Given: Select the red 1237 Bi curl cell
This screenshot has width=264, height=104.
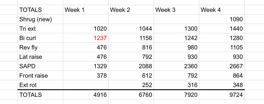Looking at the screenshot, I should (x=100, y=38).
